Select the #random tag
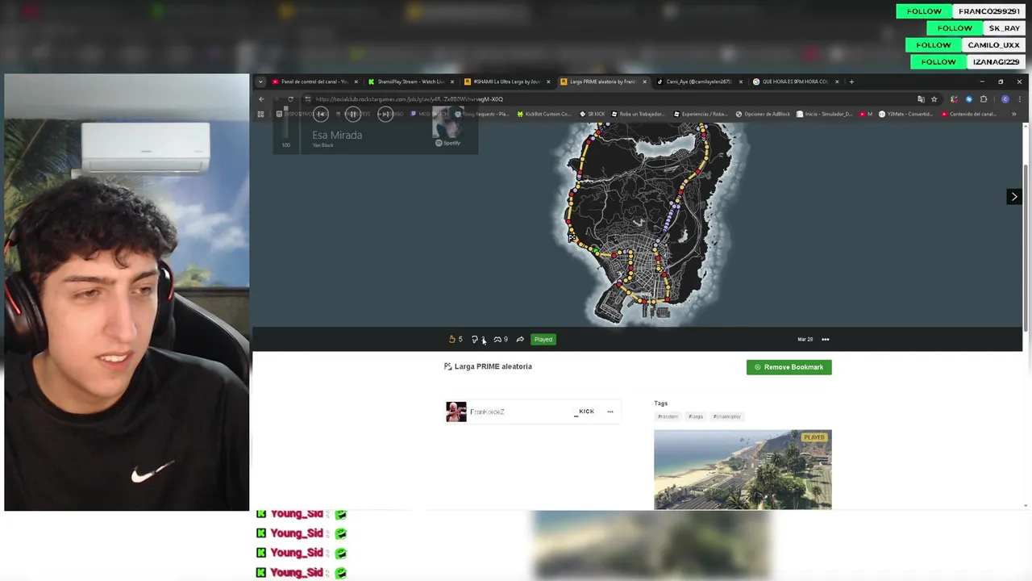 (x=668, y=416)
